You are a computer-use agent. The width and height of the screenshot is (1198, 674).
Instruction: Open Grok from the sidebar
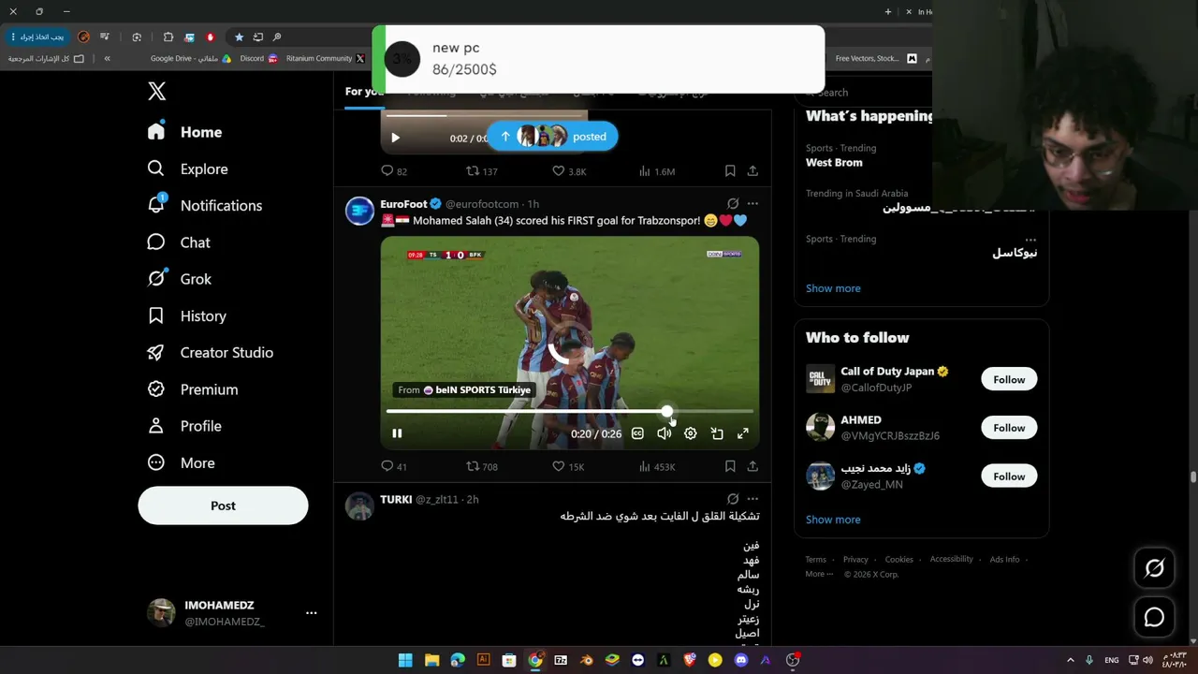(x=179, y=279)
